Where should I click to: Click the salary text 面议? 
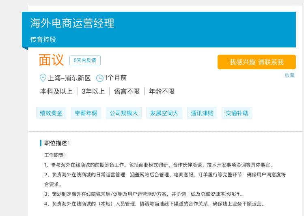click(51, 60)
